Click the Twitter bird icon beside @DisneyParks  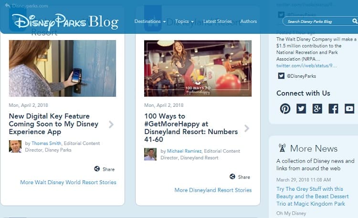pyautogui.click(x=281, y=76)
